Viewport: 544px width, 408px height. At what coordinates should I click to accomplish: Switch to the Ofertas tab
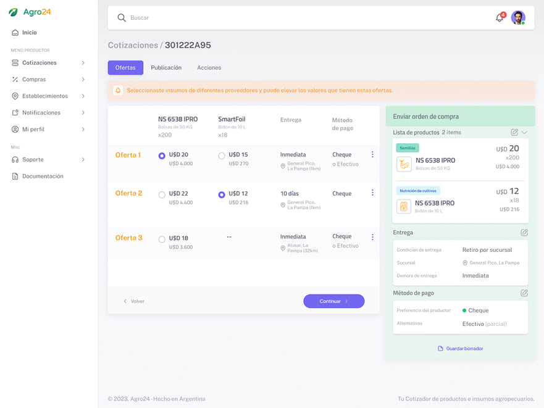tap(125, 68)
